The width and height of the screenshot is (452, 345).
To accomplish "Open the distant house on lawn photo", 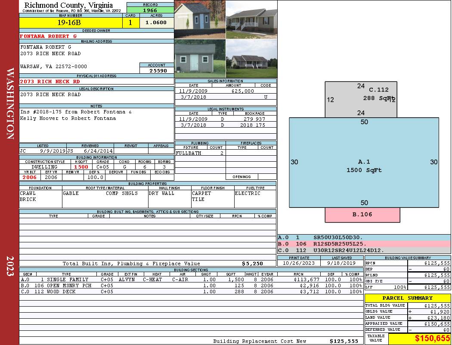I will pyautogui.click(x=251, y=58).
